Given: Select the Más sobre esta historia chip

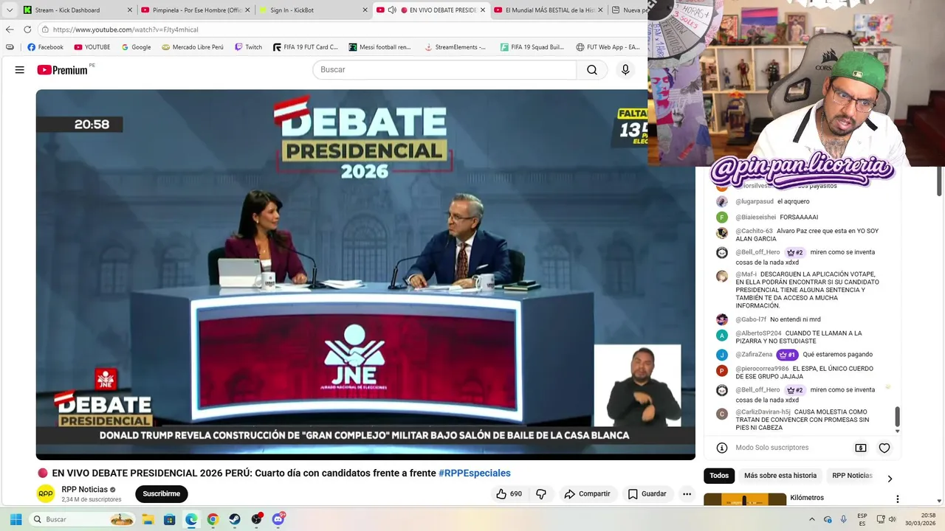Looking at the screenshot, I should click(780, 476).
